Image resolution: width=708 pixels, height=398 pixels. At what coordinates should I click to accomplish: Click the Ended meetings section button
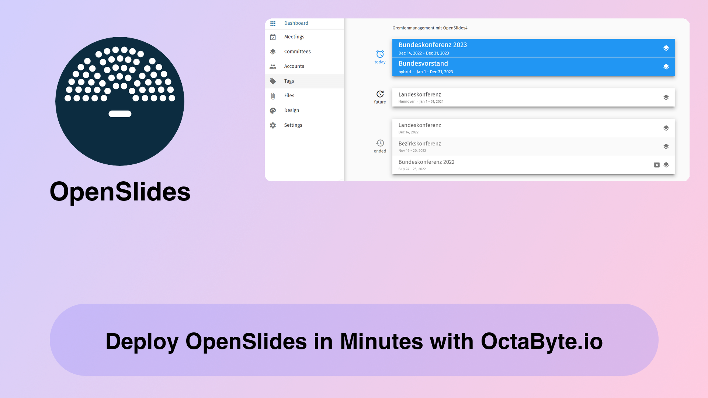coord(380,146)
